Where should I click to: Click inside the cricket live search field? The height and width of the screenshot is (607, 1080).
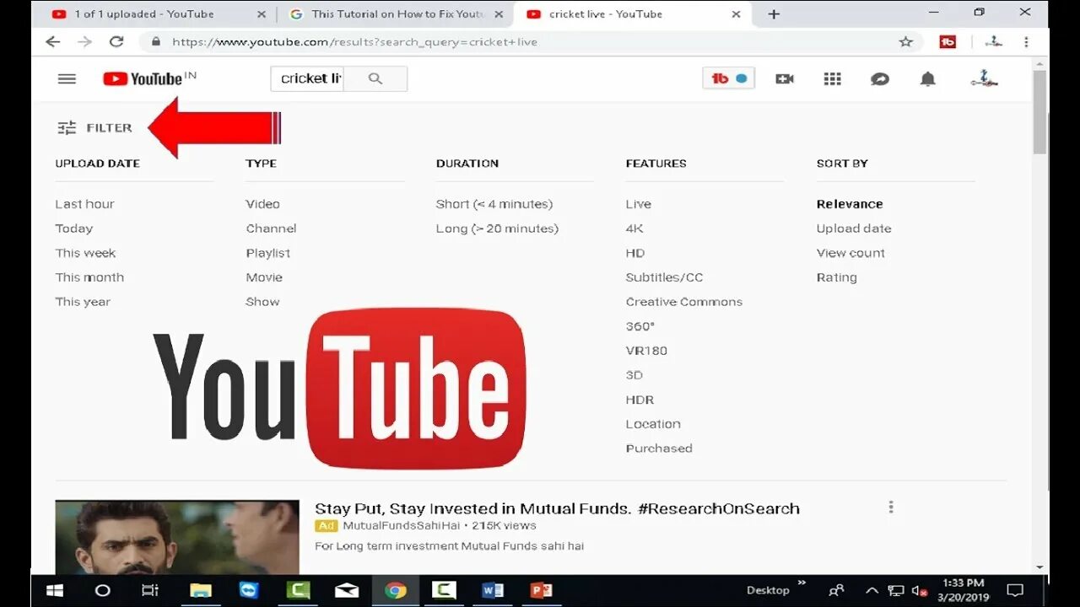click(307, 78)
